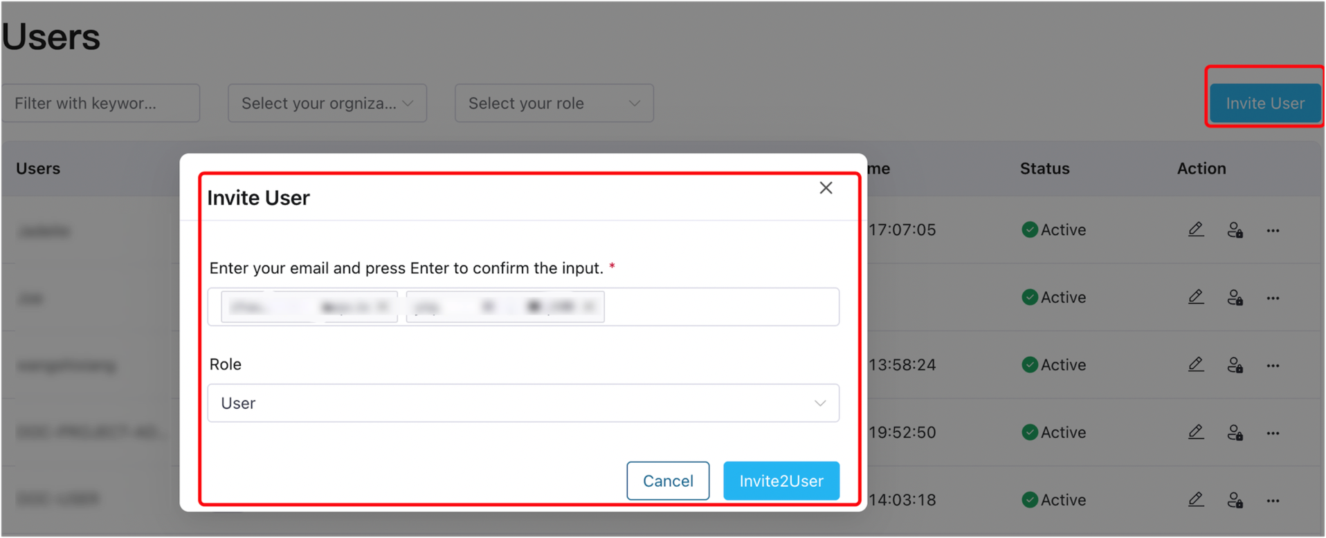Edit the user in the 14:03:18 row
The width and height of the screenshot is (1326, 538).
pos(1196,499)
